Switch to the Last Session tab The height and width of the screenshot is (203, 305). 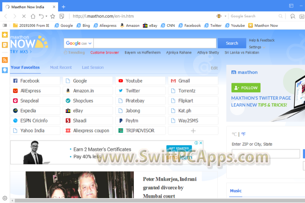coord(93,67)
